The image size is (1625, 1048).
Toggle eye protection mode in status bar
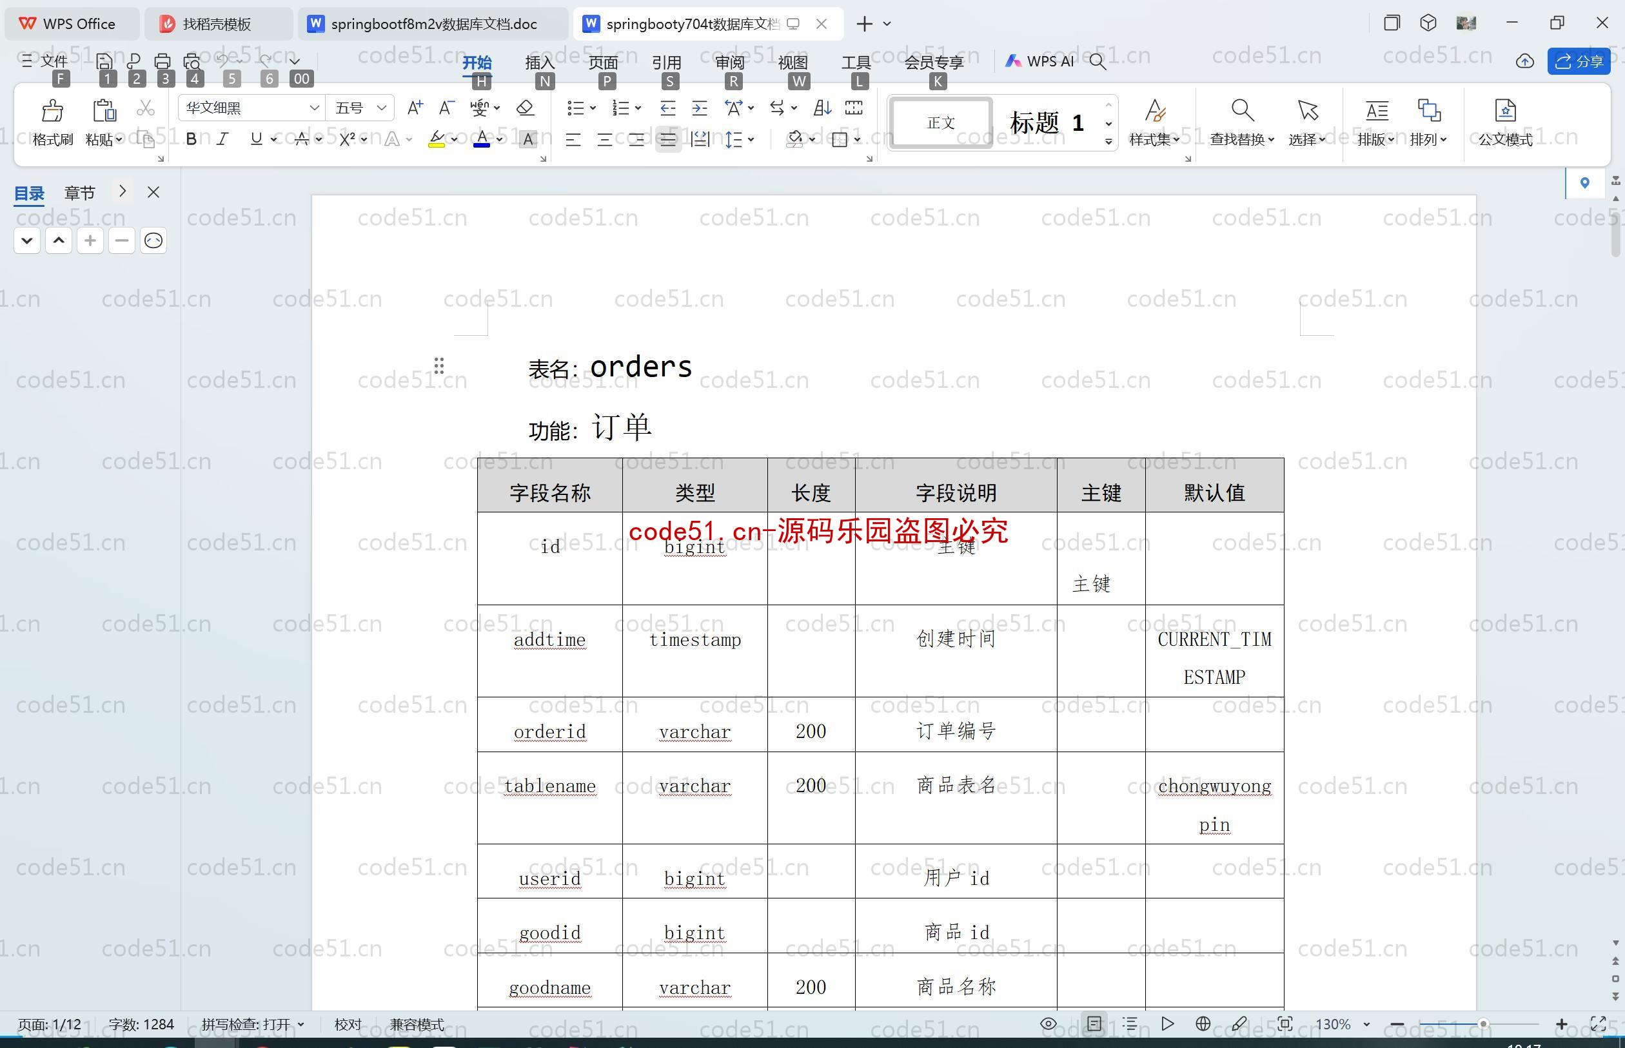pos(1049,1024)
